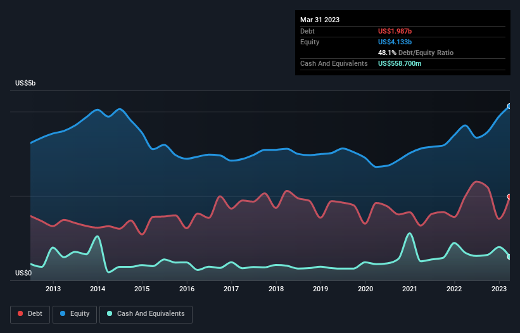
Task: Click the 2016 x-axis label
Action: point(187,289)
